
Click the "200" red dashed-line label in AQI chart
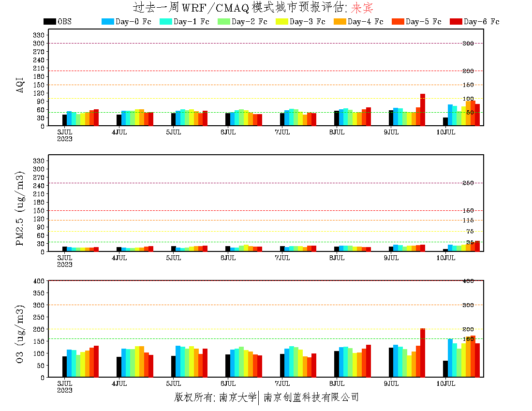[468, 71]
